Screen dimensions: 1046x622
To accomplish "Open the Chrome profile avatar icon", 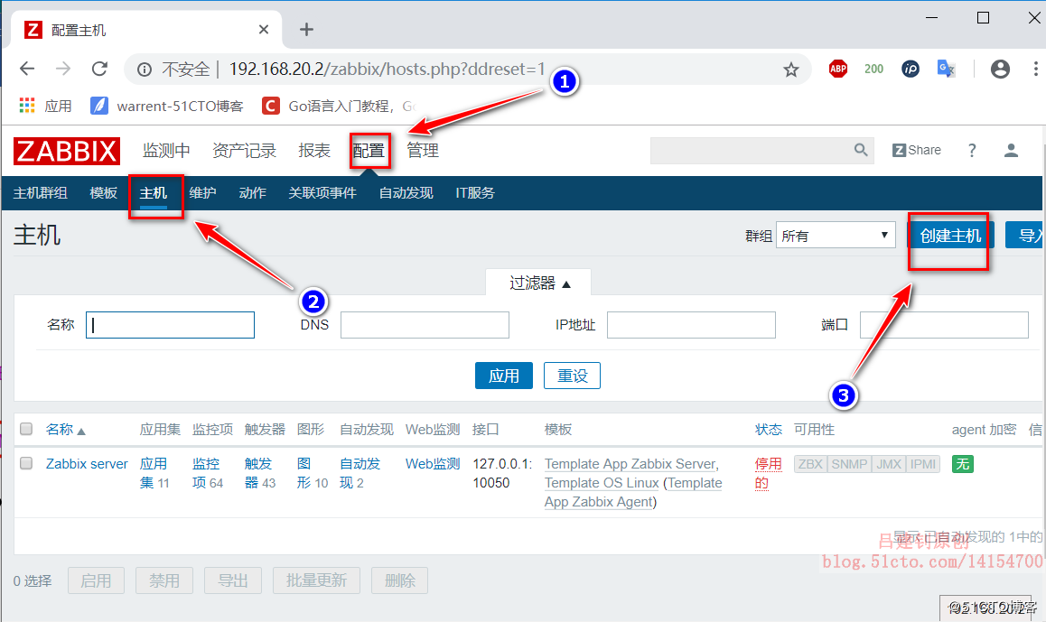I will pos(999,69).
